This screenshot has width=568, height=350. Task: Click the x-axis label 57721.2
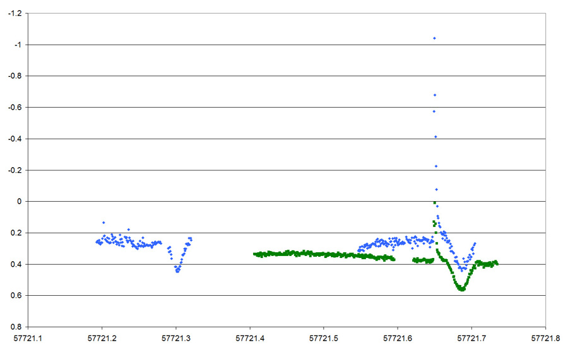coord(102,339)
